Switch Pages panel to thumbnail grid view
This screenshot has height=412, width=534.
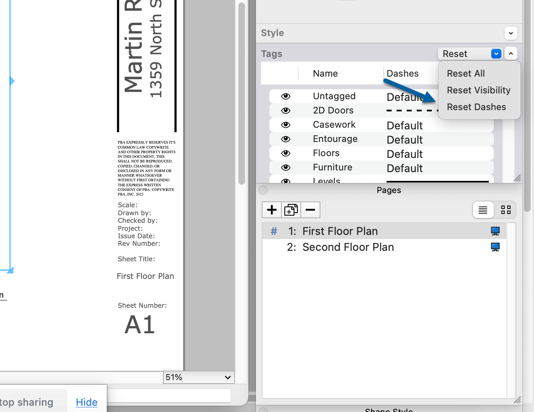[x=506, y=210]
